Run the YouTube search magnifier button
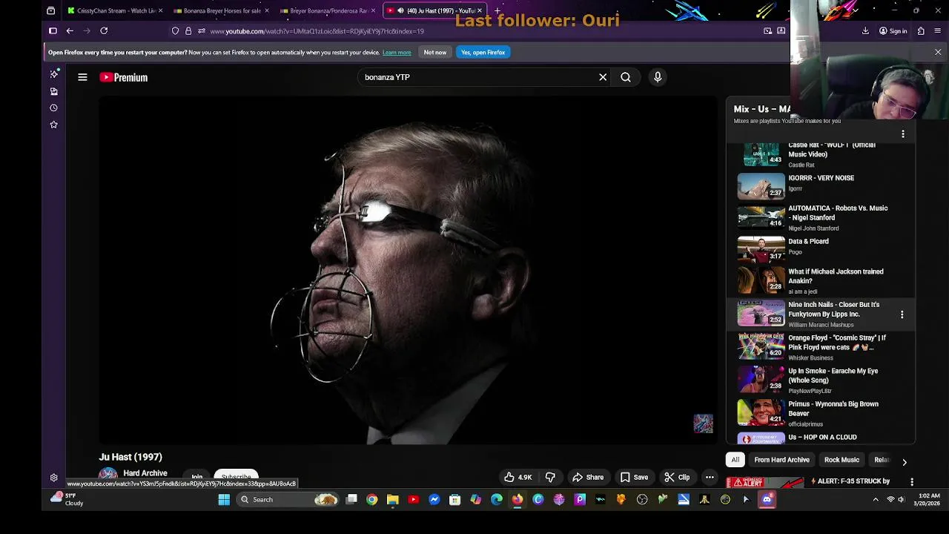The width and height of the screenshot is (949, 534). tap(626, 77)
